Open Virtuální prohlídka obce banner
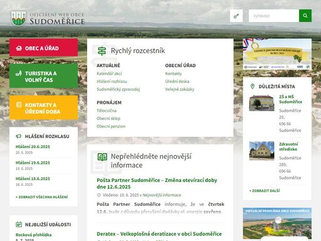Screen dimensions: 321x241 pyautogui.click(x=277, y=223)
